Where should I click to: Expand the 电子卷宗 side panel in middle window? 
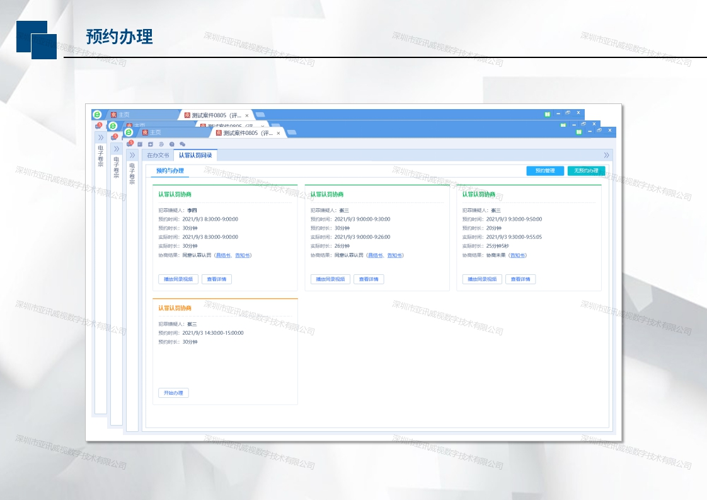[117, 148]
